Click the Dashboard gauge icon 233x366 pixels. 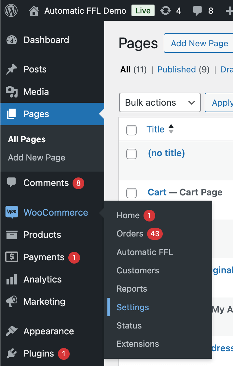pyautogui.click(x=12, y=40)
